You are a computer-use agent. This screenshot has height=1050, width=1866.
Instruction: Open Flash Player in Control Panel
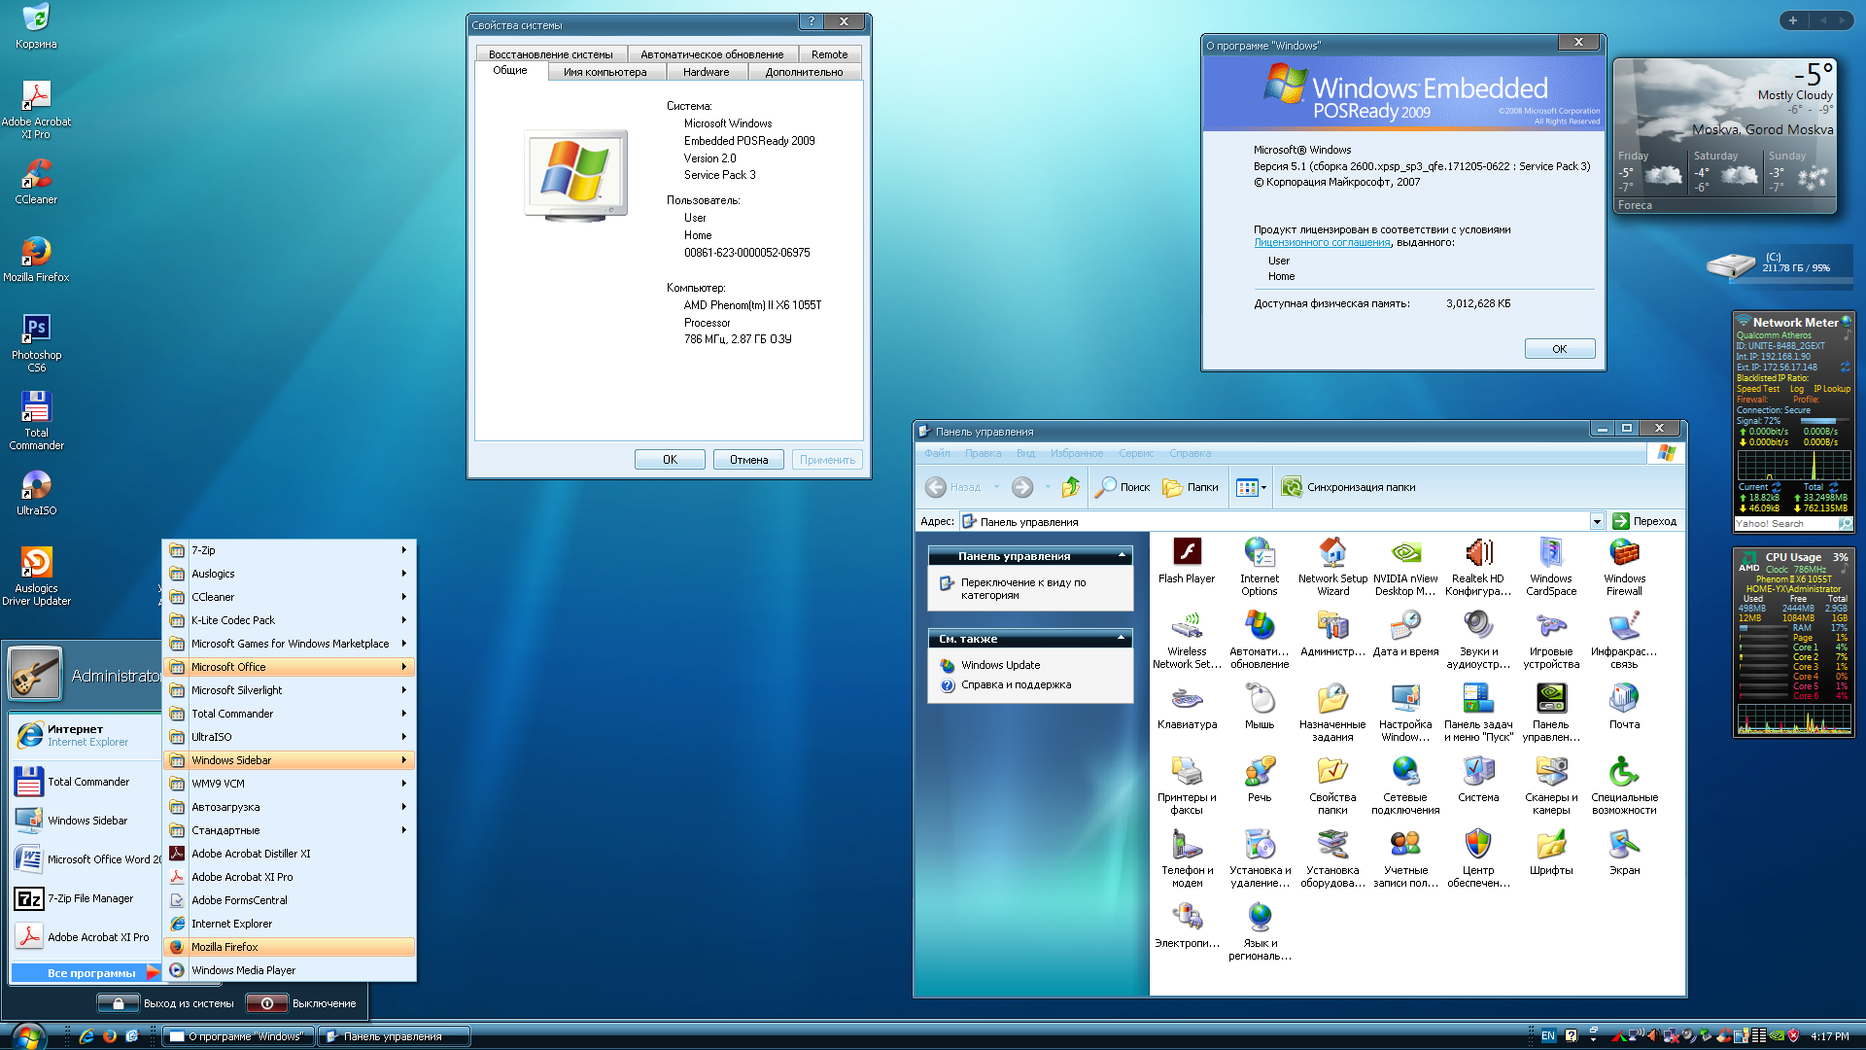click(1187, 562)
